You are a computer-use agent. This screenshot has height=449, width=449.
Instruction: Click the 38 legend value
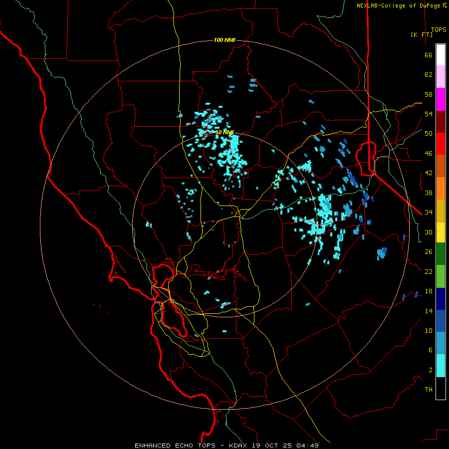pyautogui.click(x=429, y=193)
